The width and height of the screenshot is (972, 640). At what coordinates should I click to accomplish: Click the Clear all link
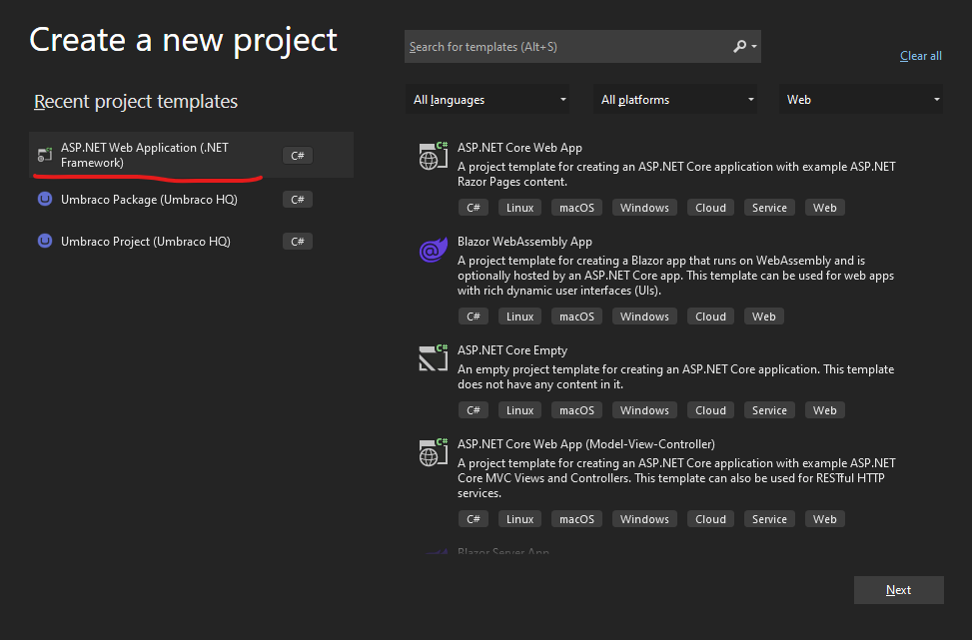920,56
